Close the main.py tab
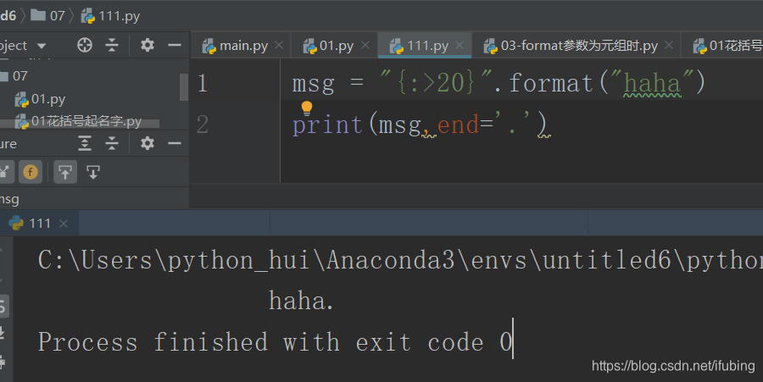The image size is (763, 382). [x=279, y=45]
